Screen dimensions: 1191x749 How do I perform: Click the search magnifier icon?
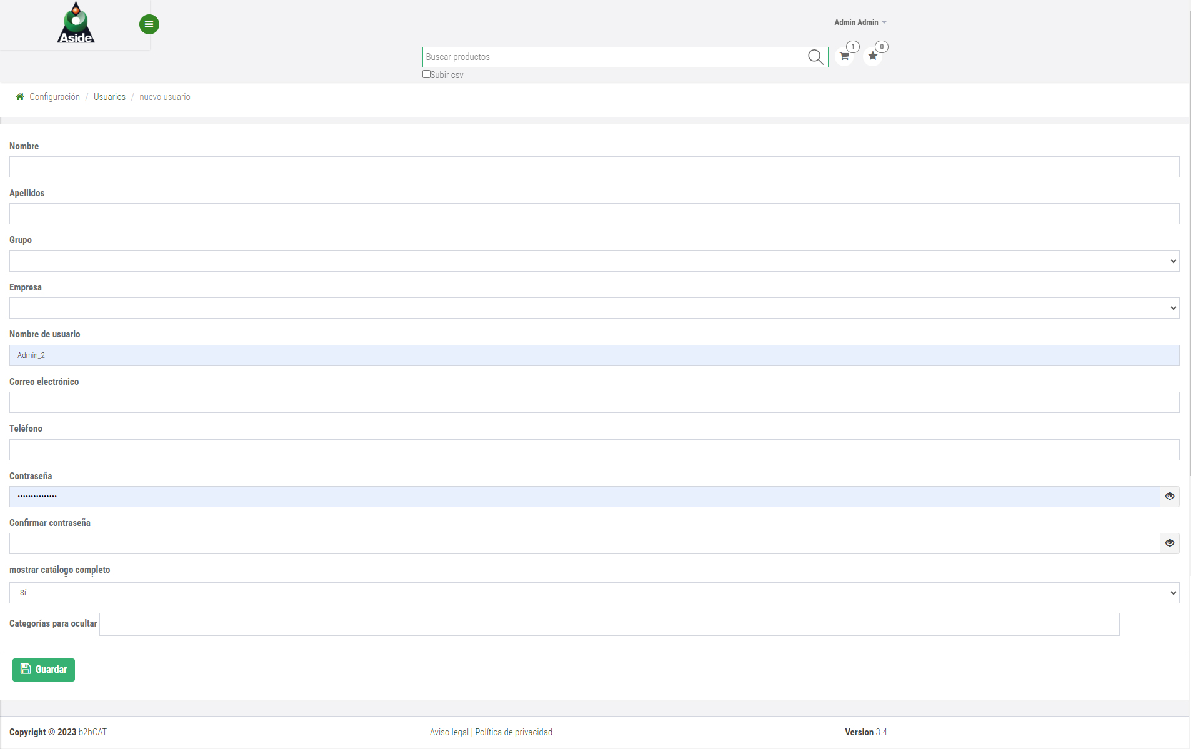point(815,57)
